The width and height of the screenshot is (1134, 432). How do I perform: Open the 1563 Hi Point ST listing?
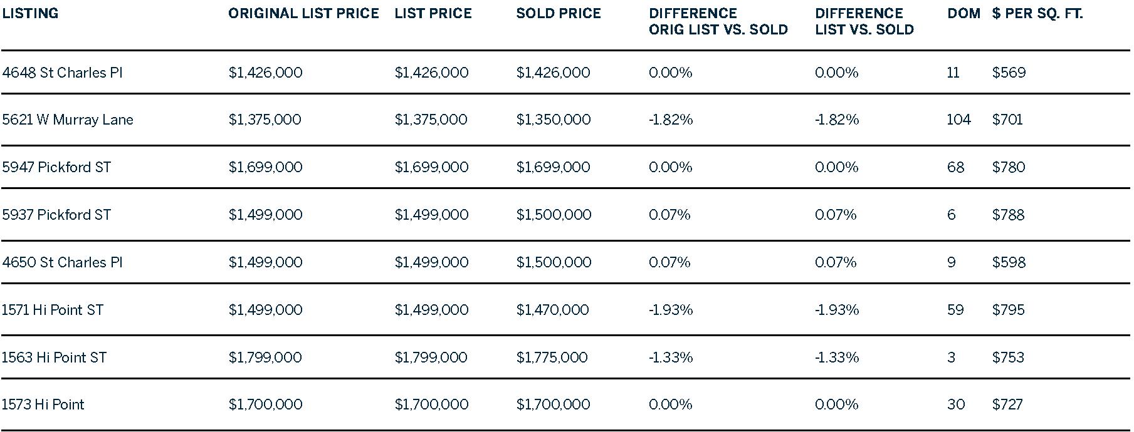coord(54,357)
